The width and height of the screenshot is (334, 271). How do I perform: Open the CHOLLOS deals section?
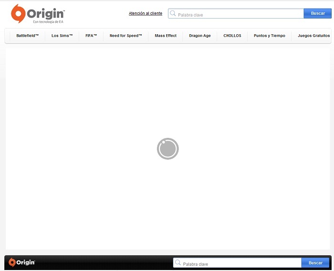(232, 36)
